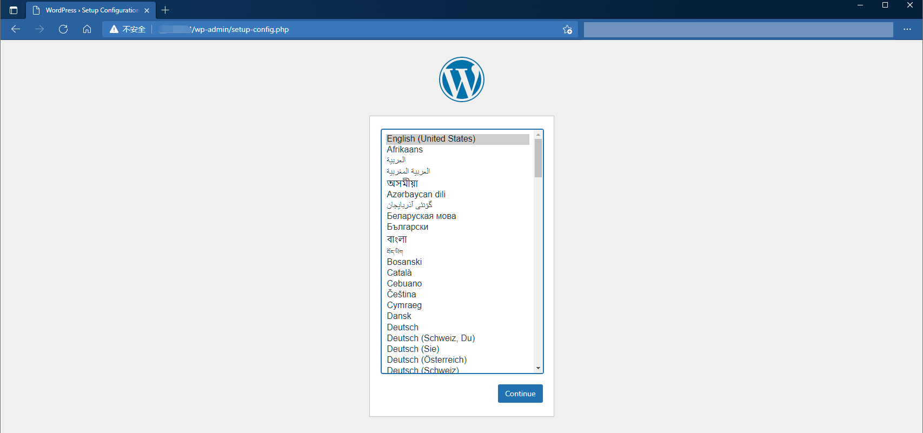Select the Assamese অসমীয়া option

pos(457,183)
